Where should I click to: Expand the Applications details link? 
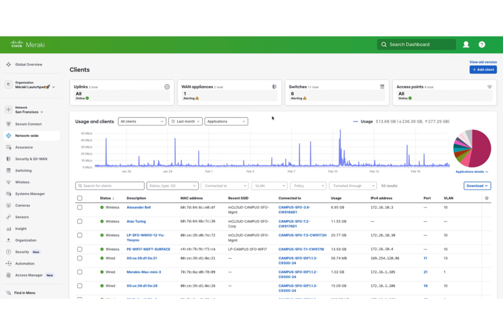pyautogui.click(x=472, y=172)
